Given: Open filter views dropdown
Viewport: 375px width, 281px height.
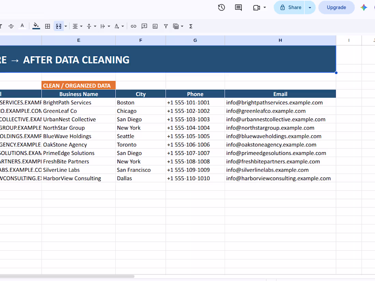Looking at the screenshot, I should point(178,26).
